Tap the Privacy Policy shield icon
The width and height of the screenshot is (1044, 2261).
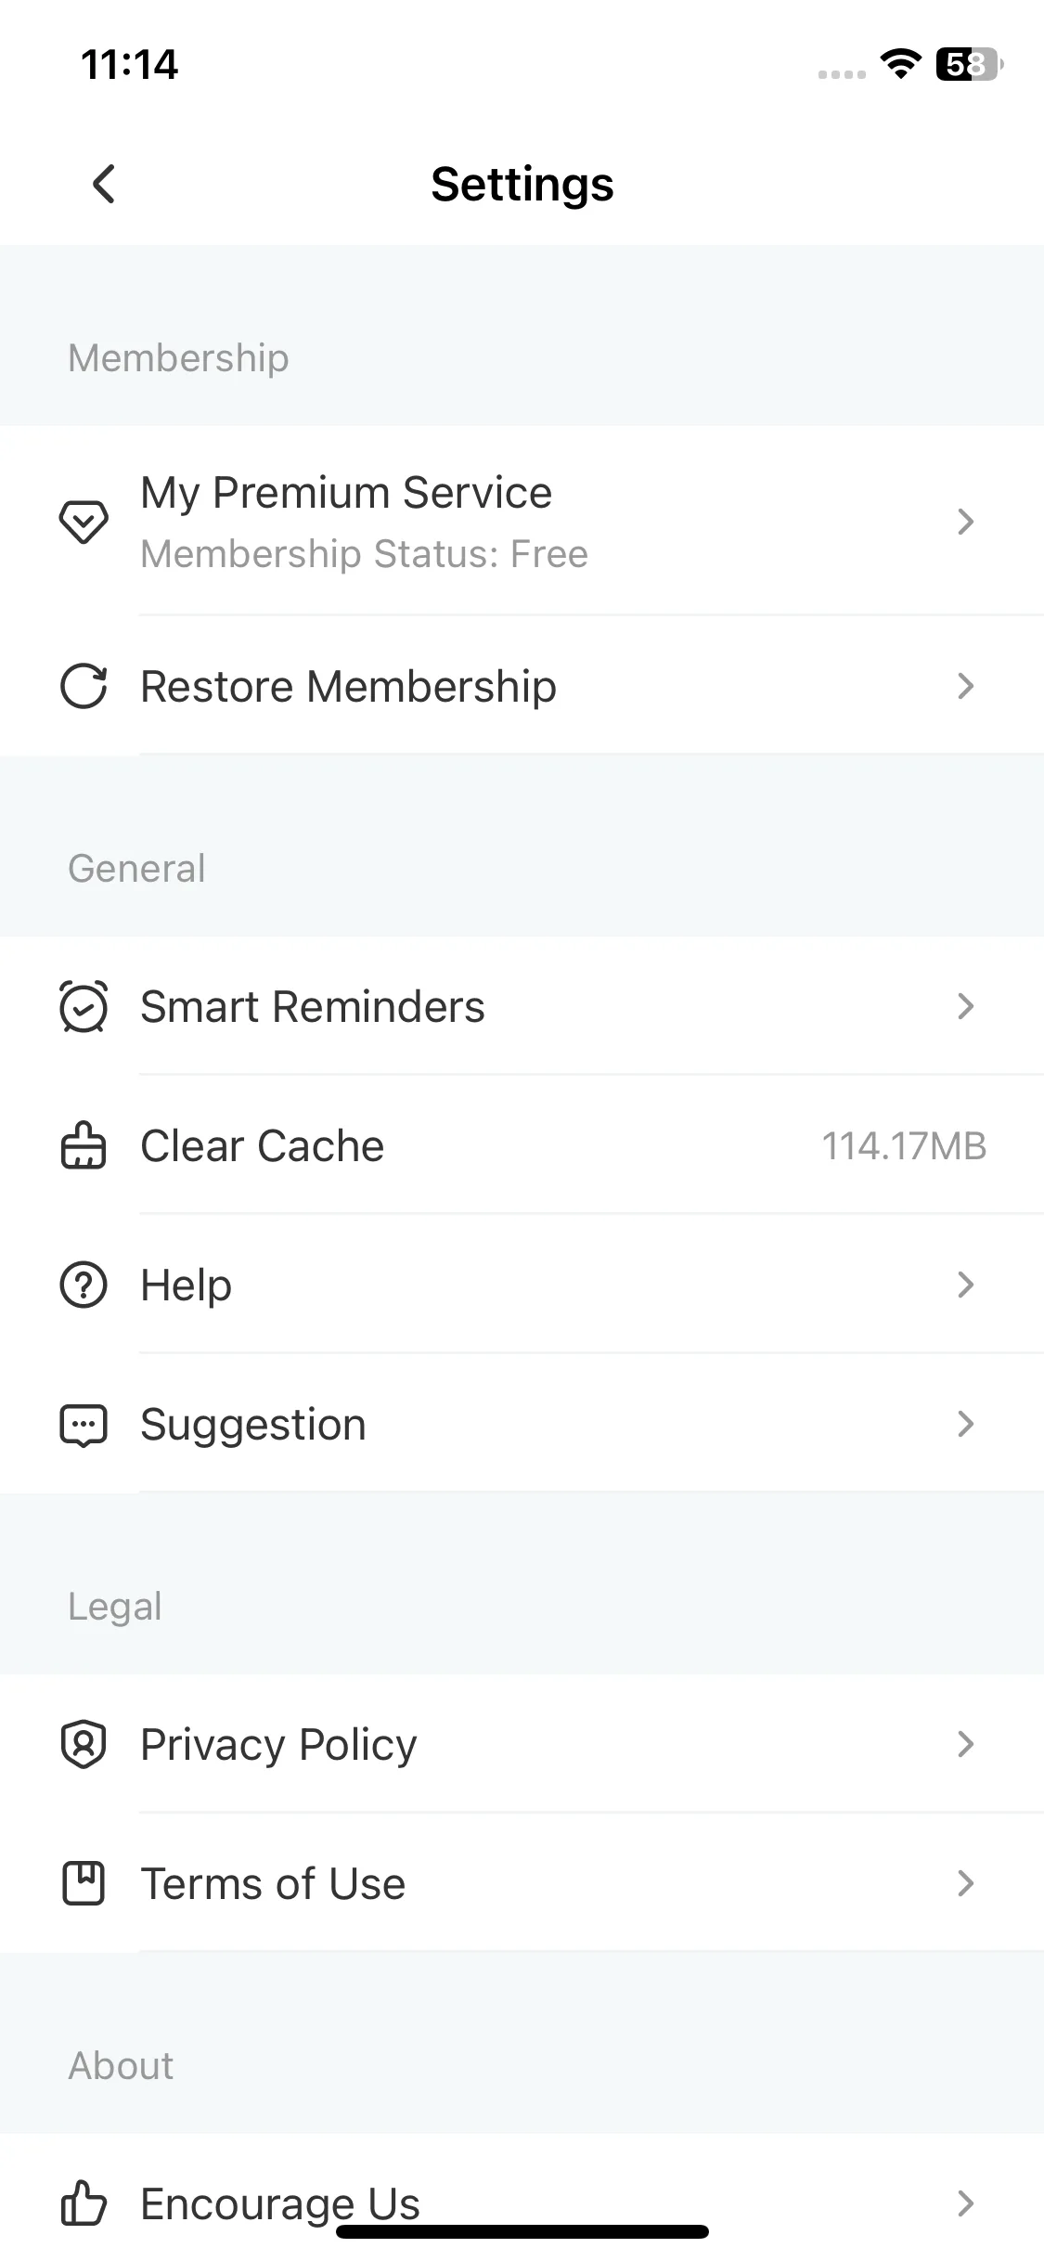[x=84, y=1745]
